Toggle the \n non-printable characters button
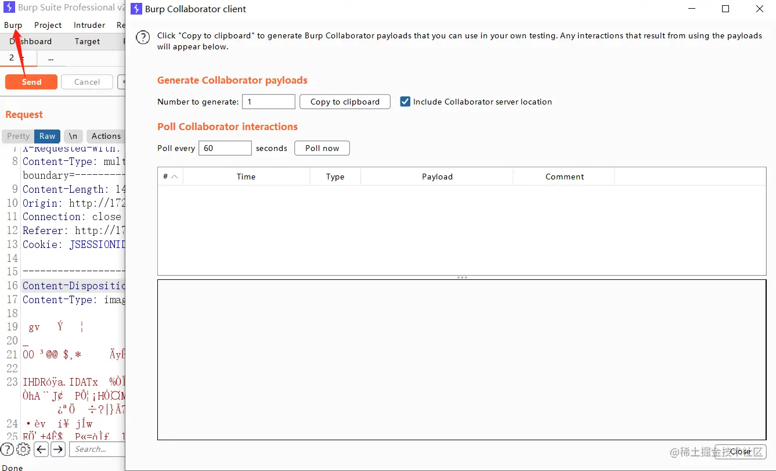Screen dimensions: 776x471 [73, 136]
